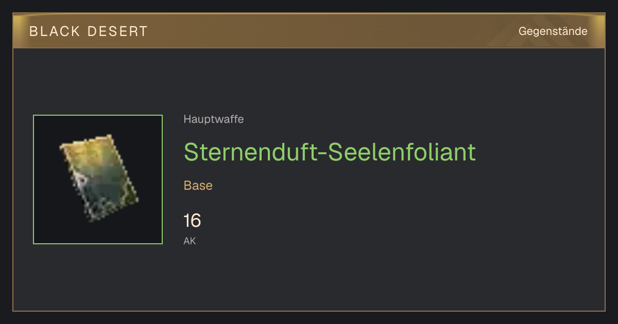Click the Seelenfoliant part of the title
This screenshot has width=618, height=324.
(x=402, y=152)
